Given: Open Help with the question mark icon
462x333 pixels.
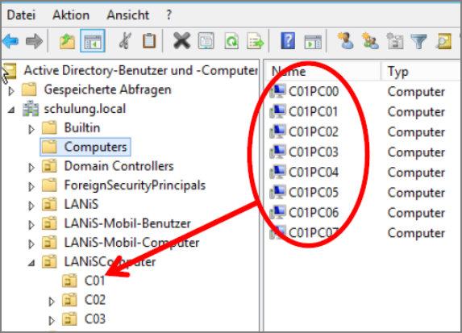Looking at the screenshot, I should pyautogui.click(x=288, y=41).
